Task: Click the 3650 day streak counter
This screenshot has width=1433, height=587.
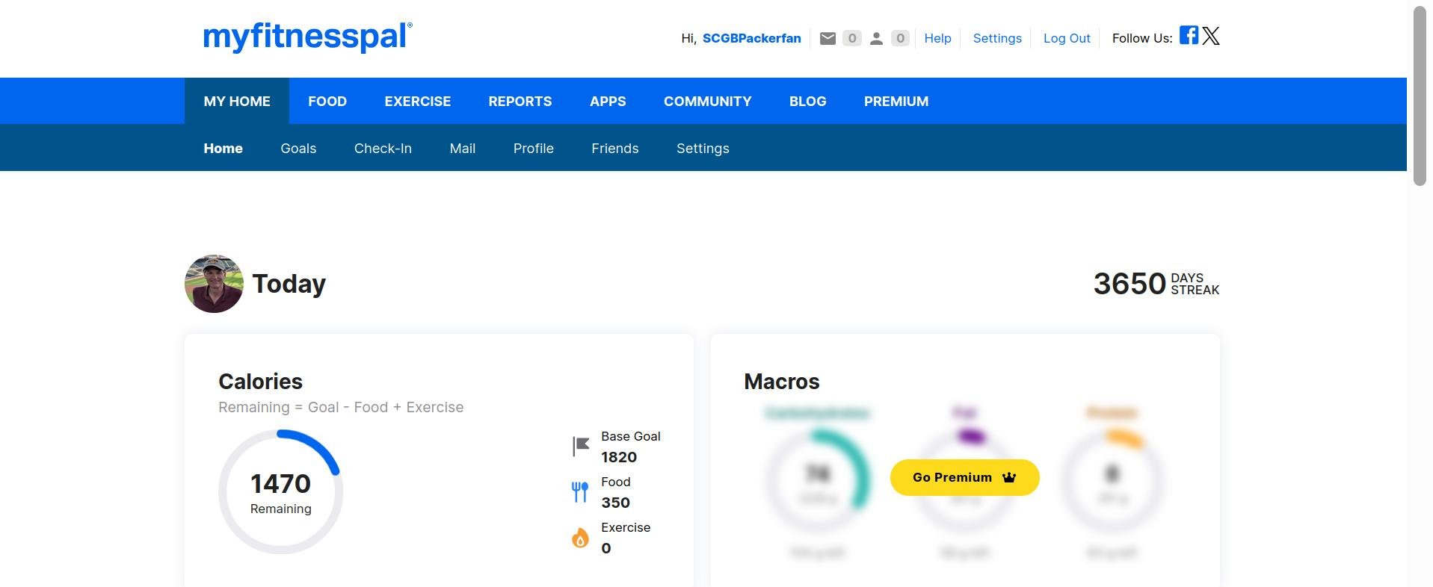Action: click(x=1156, y=284)
